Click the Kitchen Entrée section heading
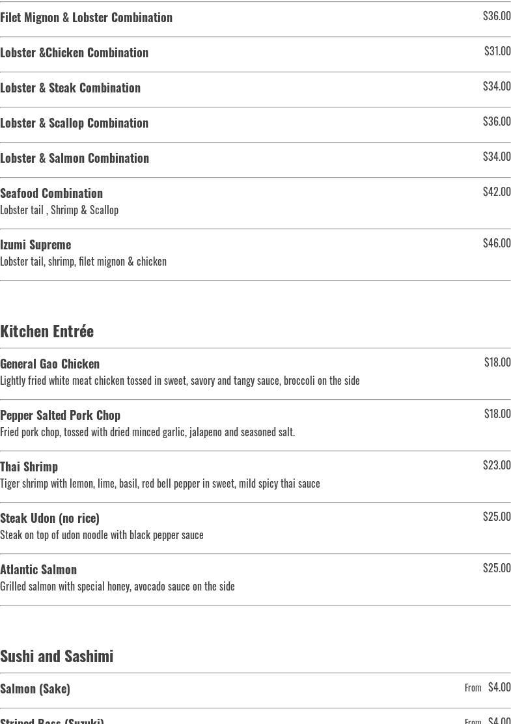Viewport: 511px width, 724px height. click(x=47, y=331)
